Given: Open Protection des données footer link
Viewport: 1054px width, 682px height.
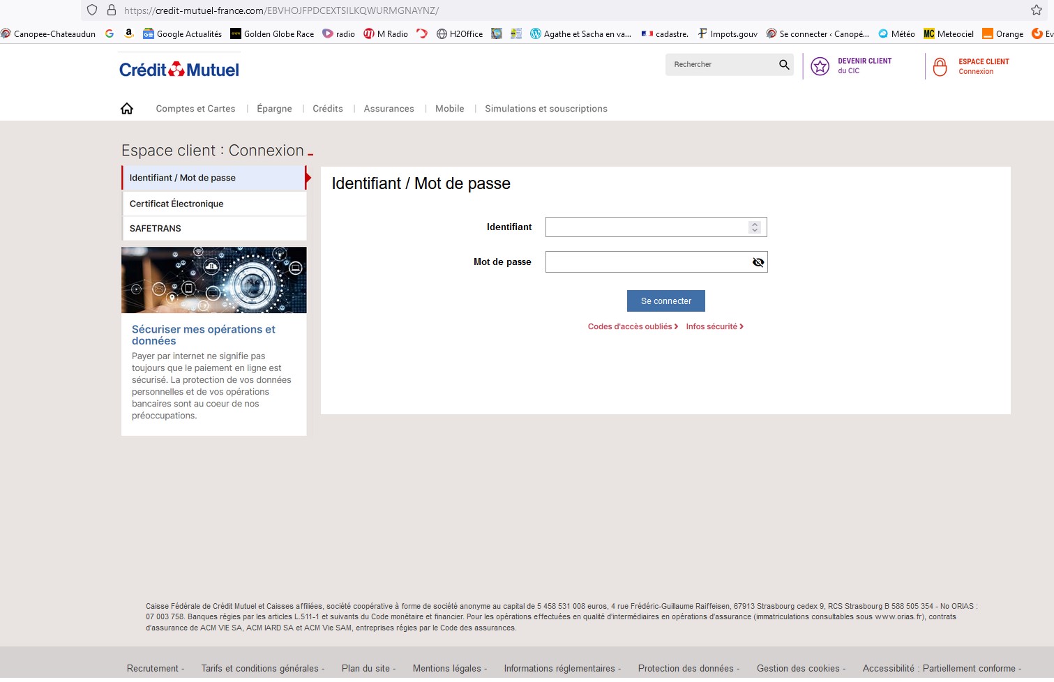Looking at the screenshot, I should pyautogui.click(x=686, y=668).
